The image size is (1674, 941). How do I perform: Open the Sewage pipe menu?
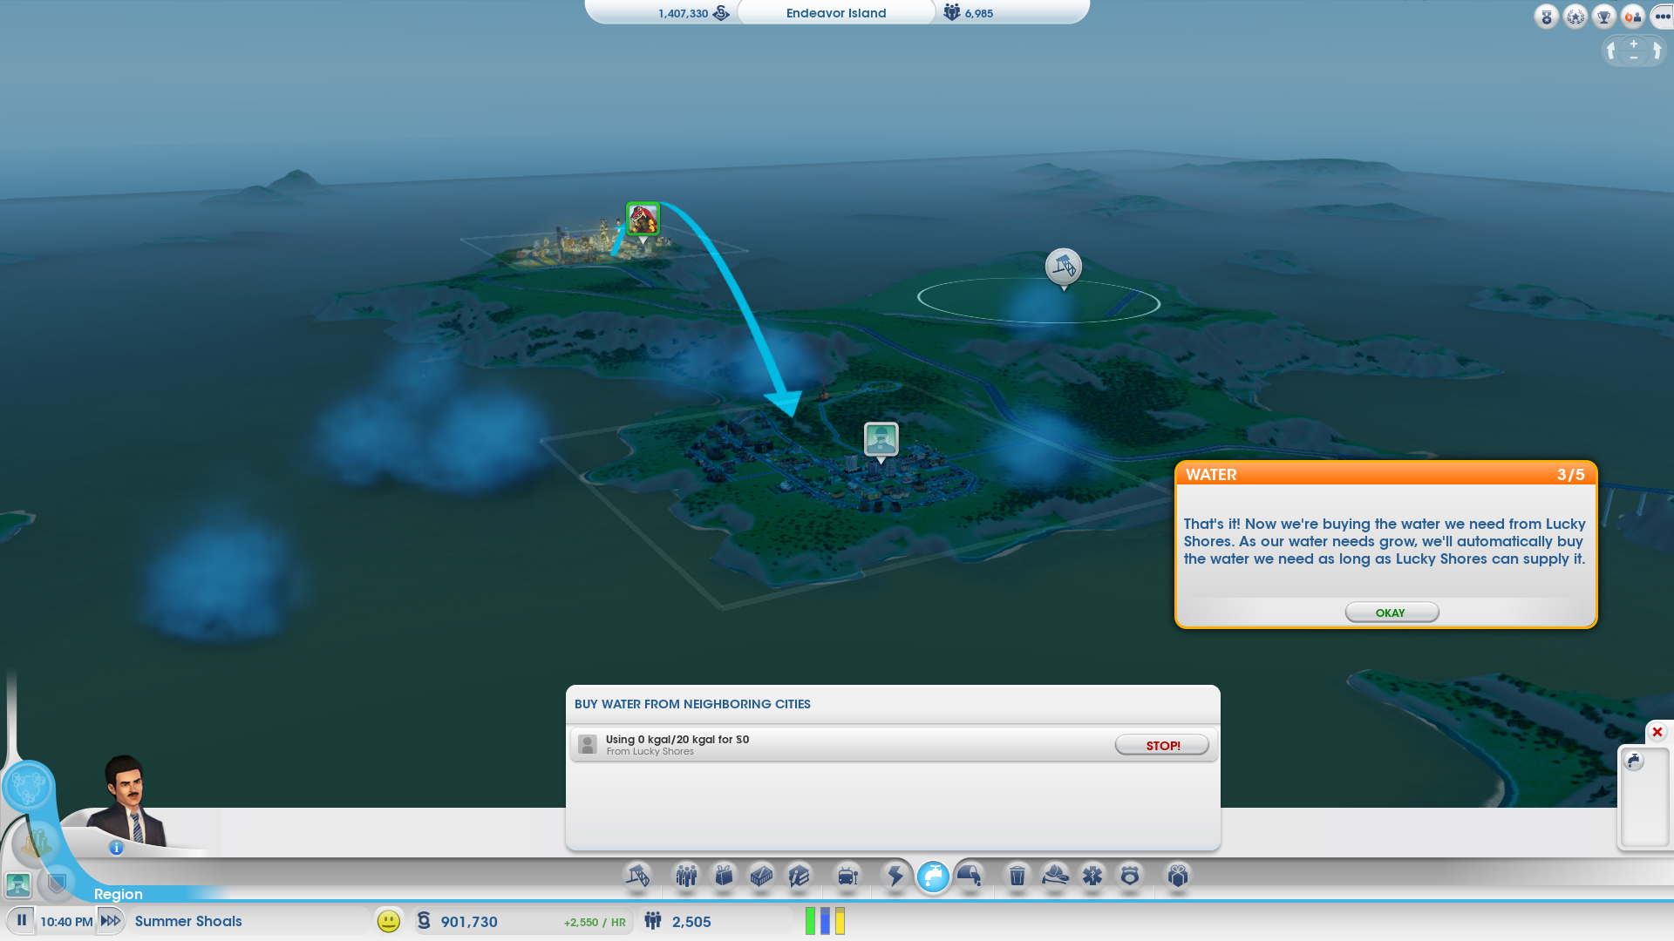click(x=970, y=876)
